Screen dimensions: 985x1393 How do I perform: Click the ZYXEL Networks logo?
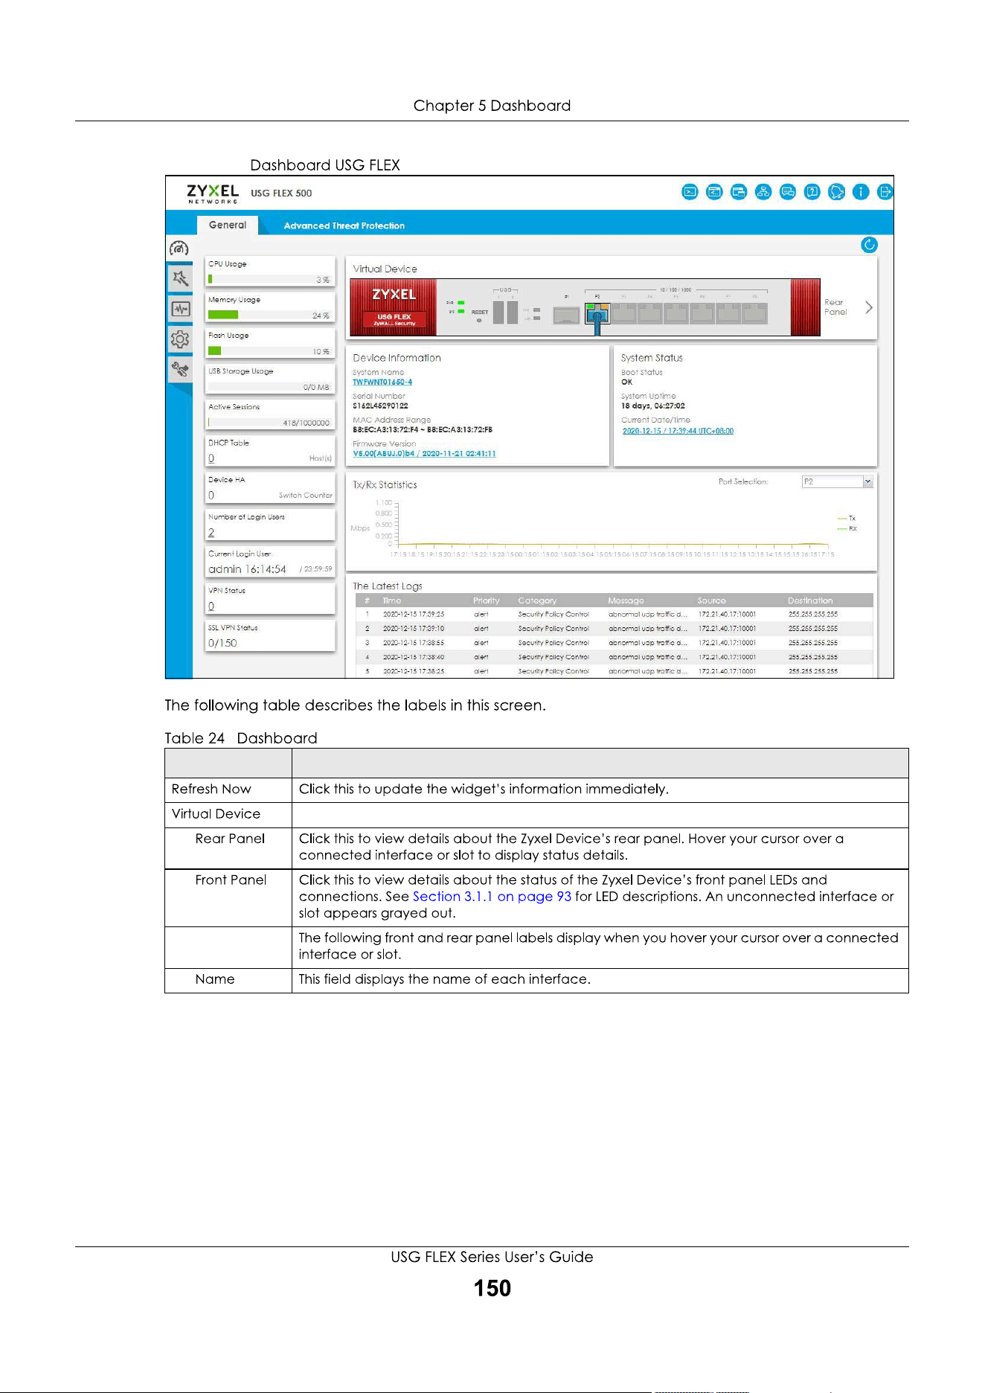(213, 193)
